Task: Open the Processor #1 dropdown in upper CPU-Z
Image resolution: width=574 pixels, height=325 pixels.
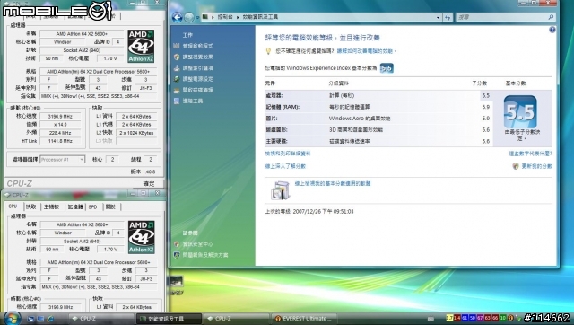Action: pyautogui.click(x=82, y=160)
